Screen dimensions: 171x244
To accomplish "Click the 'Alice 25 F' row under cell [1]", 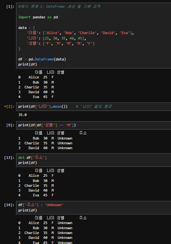I will [x=36, y=77].
